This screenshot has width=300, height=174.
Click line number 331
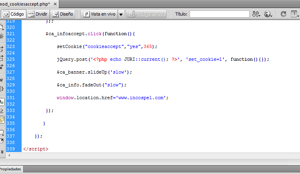[11, 98]
